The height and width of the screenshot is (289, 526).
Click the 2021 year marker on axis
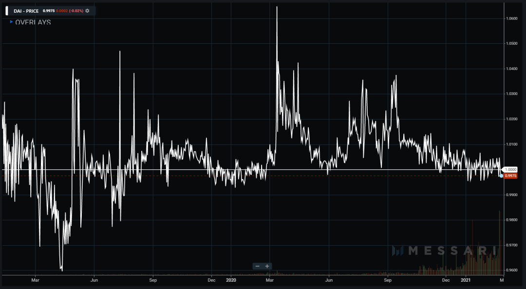(x=465, y=280)
